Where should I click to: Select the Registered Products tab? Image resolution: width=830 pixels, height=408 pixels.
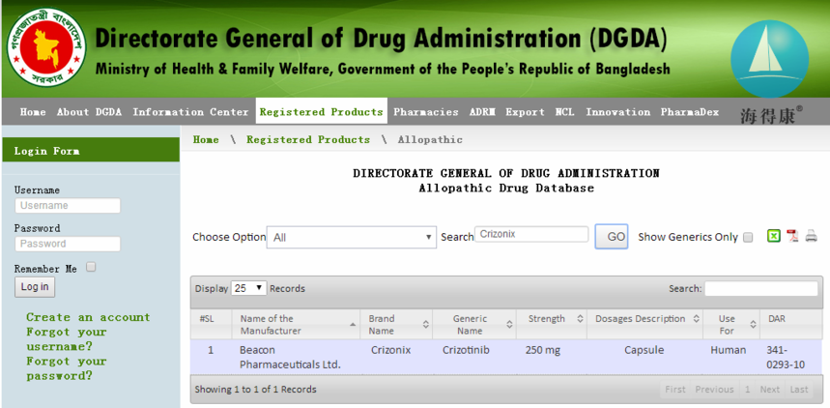[x=322, y=112]
